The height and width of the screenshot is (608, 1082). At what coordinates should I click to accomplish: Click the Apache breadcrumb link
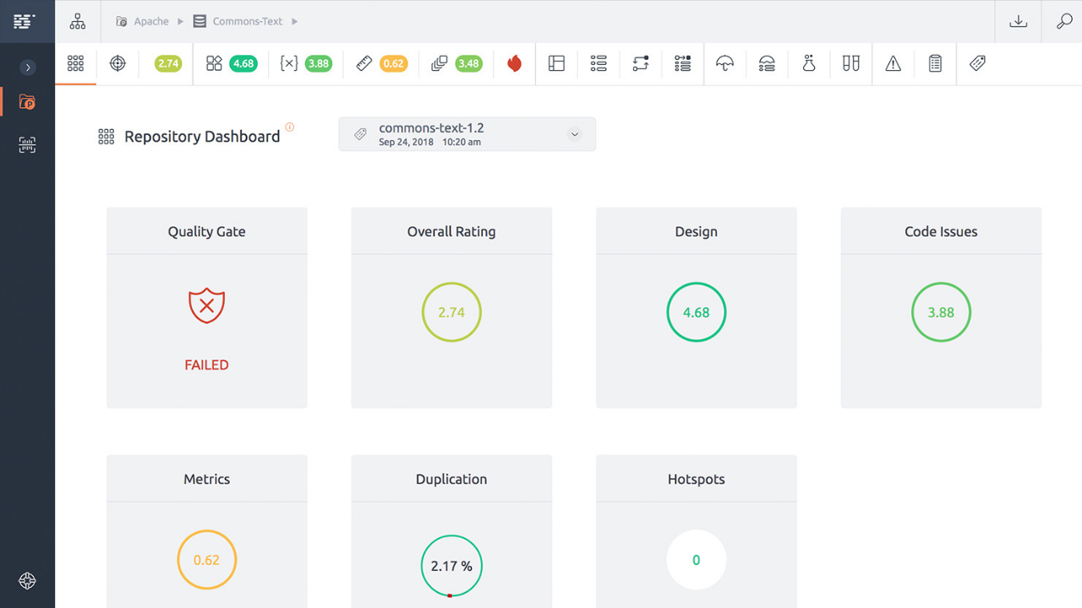click(x=151, y=21)
